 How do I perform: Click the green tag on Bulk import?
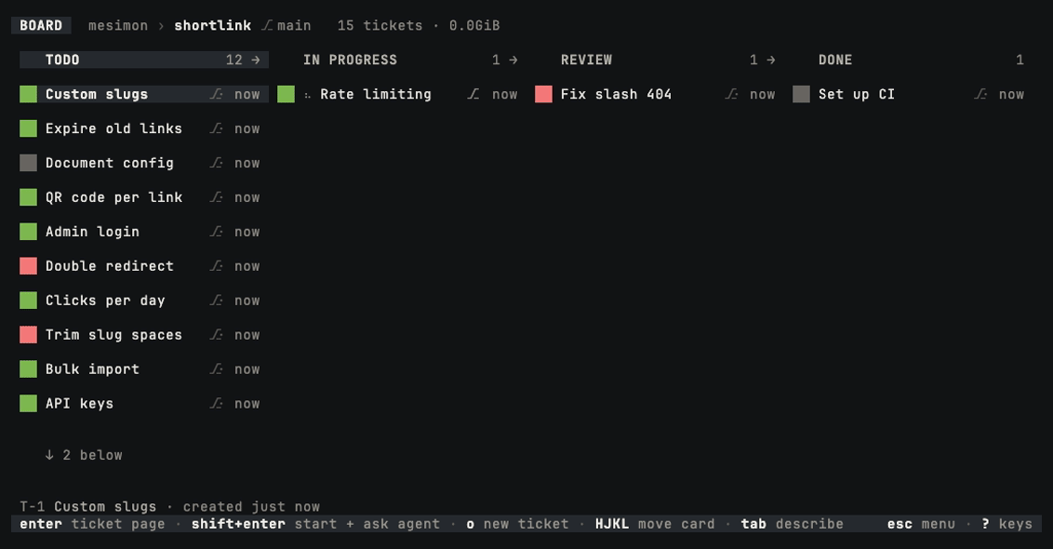click(28, 368)
